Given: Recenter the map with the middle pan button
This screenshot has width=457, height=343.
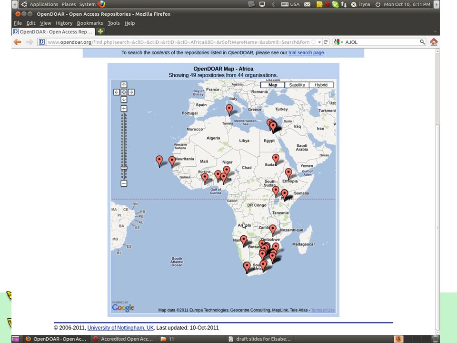Looking at the screenshot, I should point(124,92).
